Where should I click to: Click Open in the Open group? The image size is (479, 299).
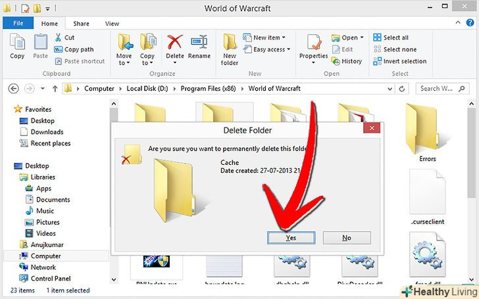pyautogui.click(x=347, y=37)
